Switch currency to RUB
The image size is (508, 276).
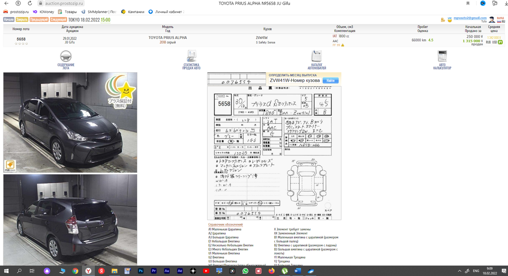pyautogui.click(x=489, y=42)
